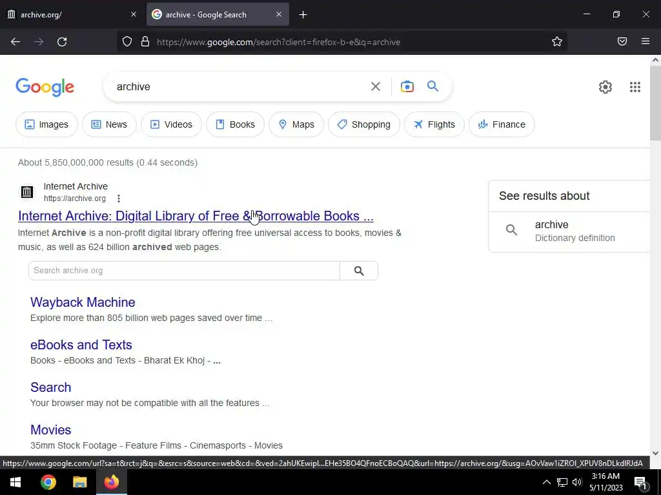Show hidden system tray icons
661x495 pixels.
click(546, 482)
